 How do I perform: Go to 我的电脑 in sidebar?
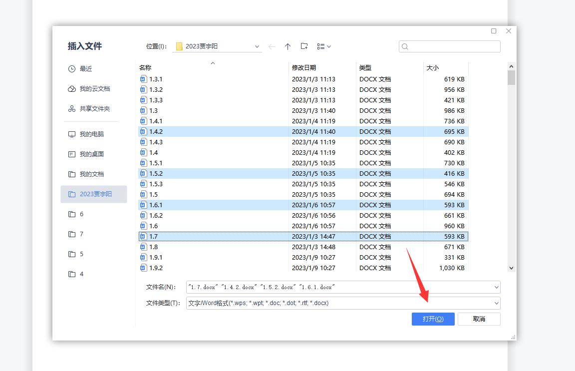click(x=91, y=134)
